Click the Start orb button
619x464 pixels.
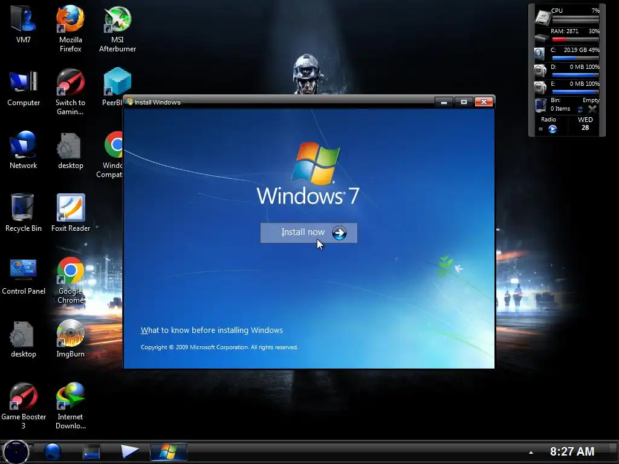pyautogui.click(x=16, y=452)
